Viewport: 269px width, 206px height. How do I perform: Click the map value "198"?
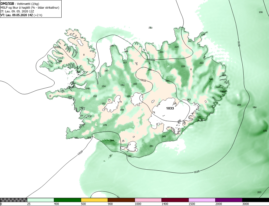[150, 70]
